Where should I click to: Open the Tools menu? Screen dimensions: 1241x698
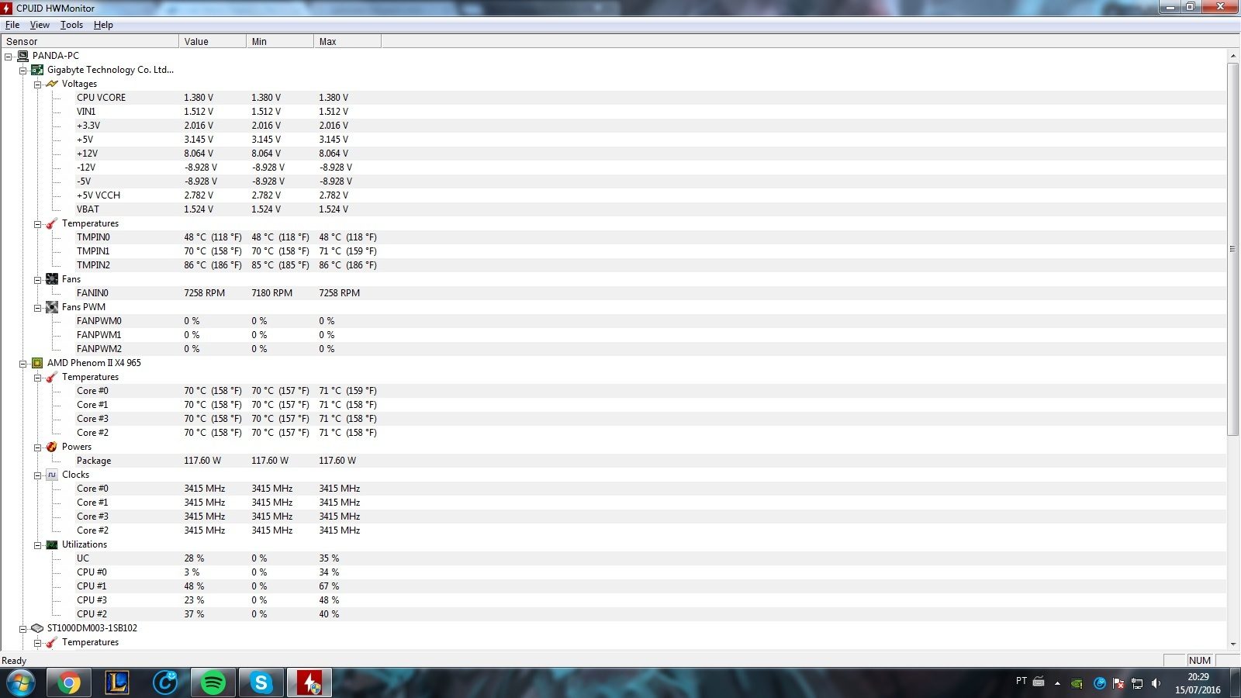pos(71,25)
